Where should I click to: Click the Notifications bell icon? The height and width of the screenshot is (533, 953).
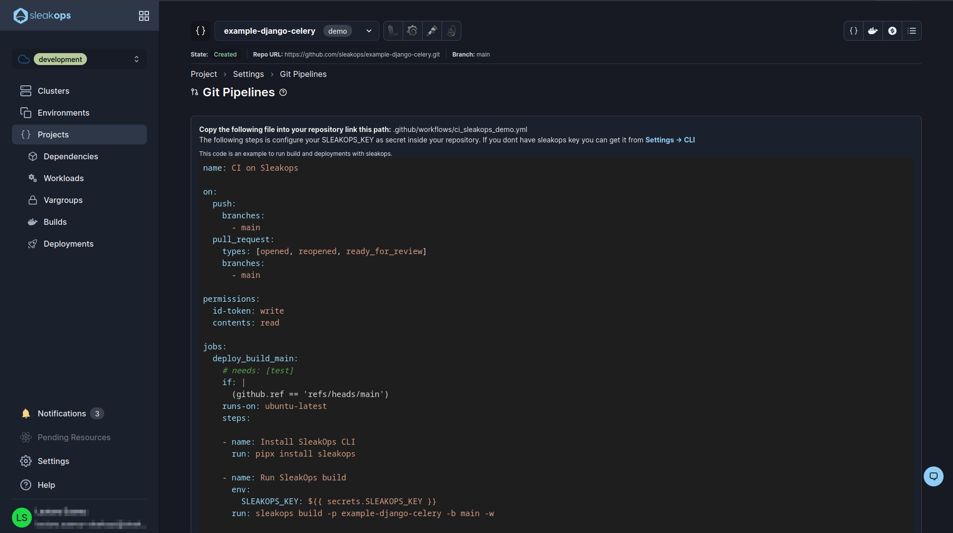[x=26, y=413]
